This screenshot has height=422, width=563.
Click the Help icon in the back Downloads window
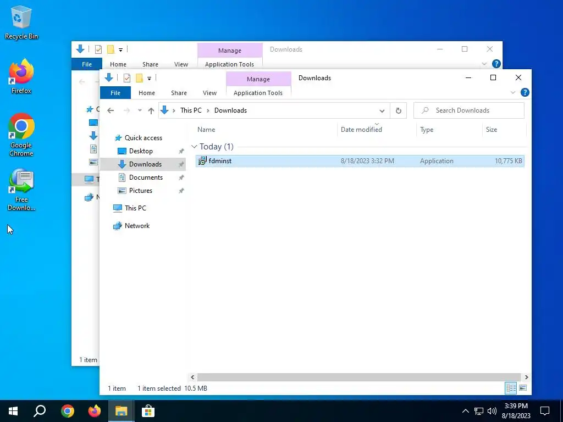pyautogui.click(x=496, y=64)
